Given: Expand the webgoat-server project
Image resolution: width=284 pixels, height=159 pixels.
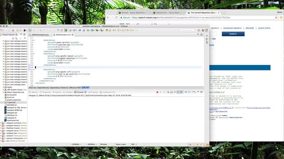Looking at the screenshot, I should pos(1,131).
